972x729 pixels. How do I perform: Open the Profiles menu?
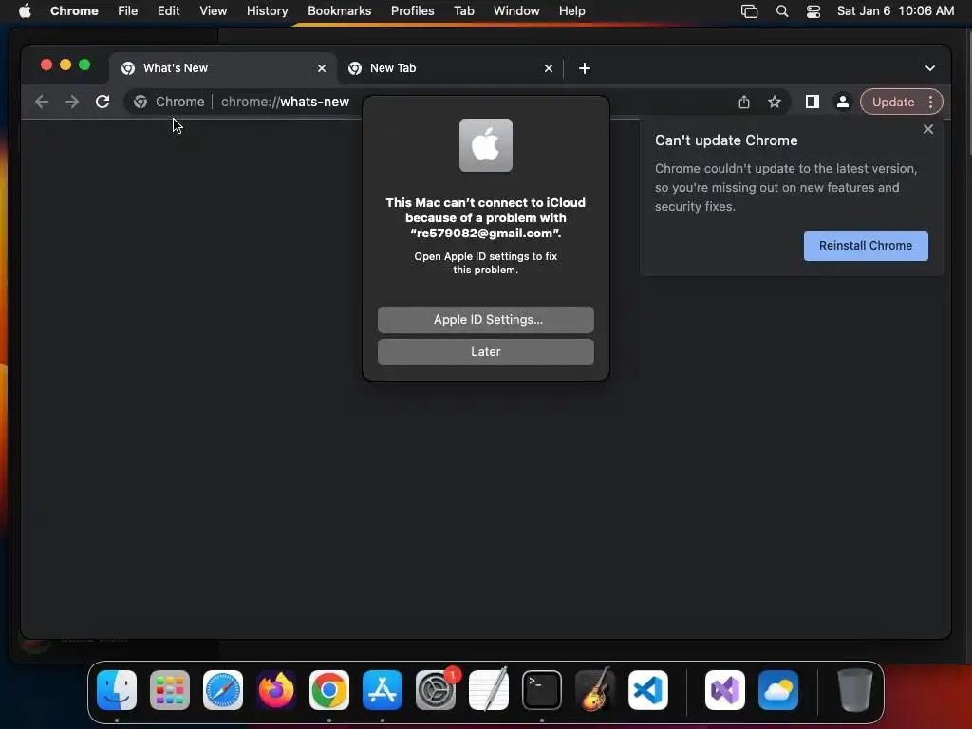412,10
